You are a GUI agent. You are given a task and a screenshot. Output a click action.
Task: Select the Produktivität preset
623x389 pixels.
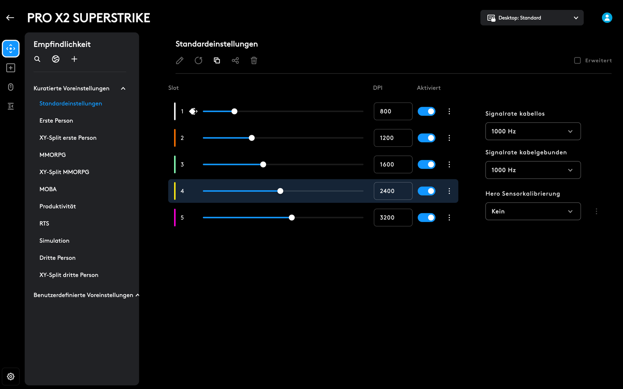coord(58,206)
